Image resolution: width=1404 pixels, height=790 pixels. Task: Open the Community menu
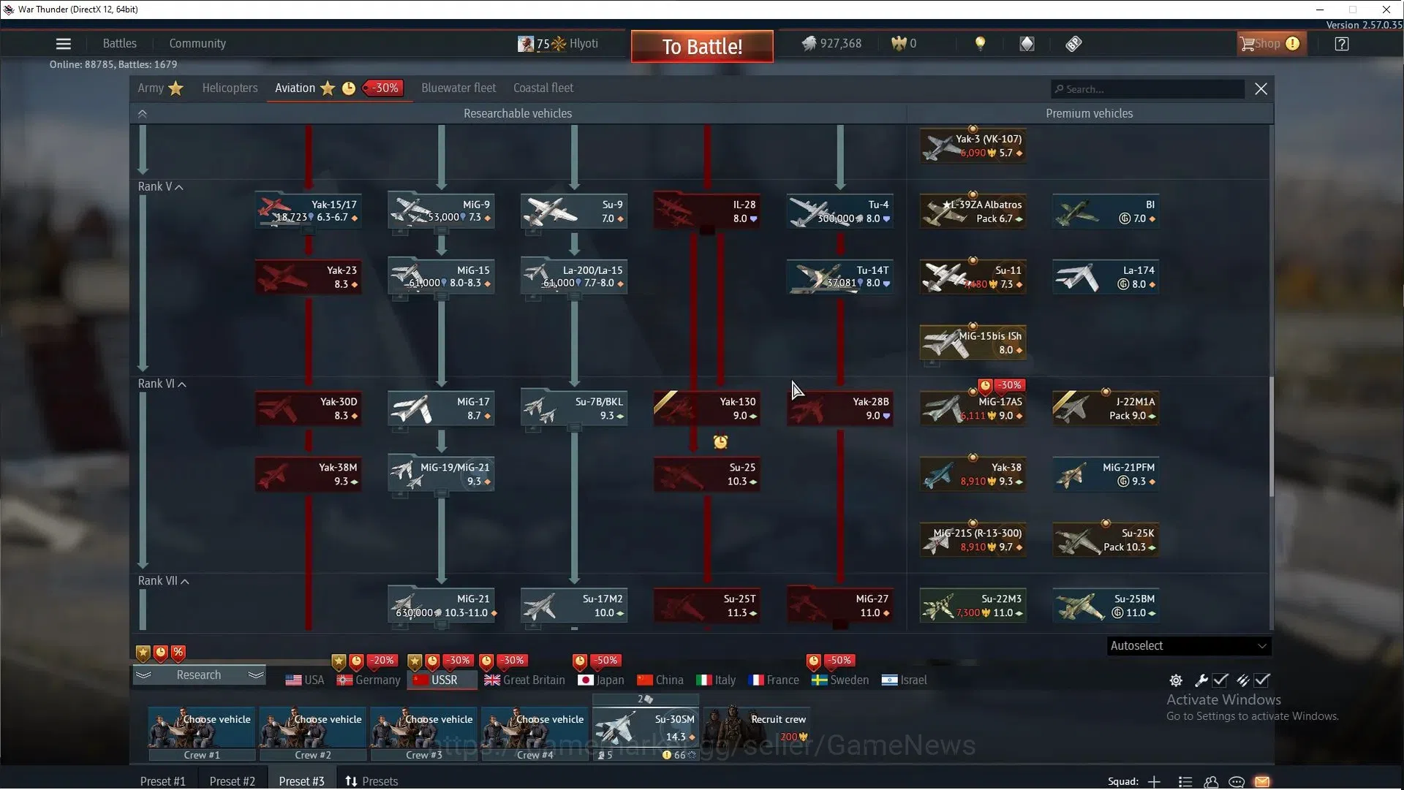tap(197, 44)
